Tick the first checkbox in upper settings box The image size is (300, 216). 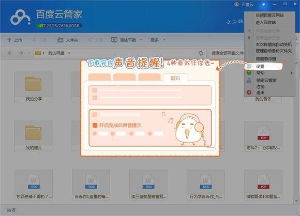95,90
